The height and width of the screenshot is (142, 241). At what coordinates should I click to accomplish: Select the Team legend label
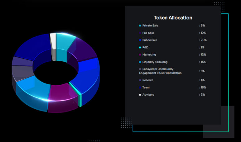[x=146, y=88]
